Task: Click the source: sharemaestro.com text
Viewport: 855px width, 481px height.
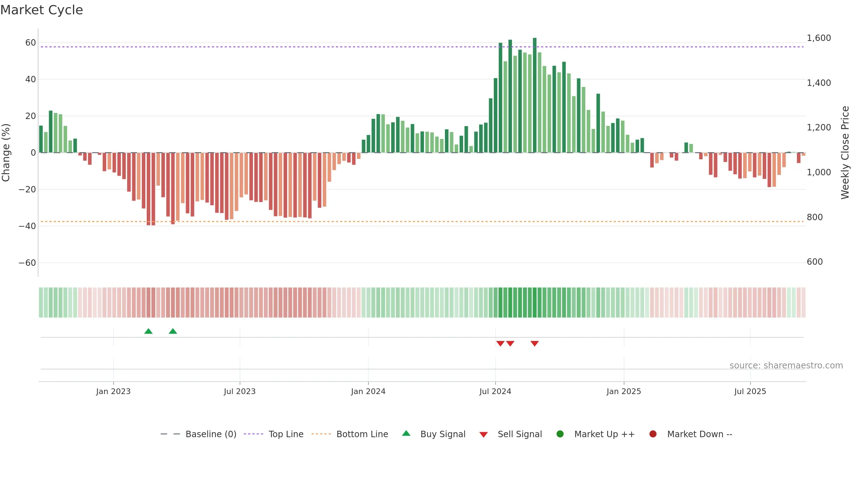Action: click(786, 365)
